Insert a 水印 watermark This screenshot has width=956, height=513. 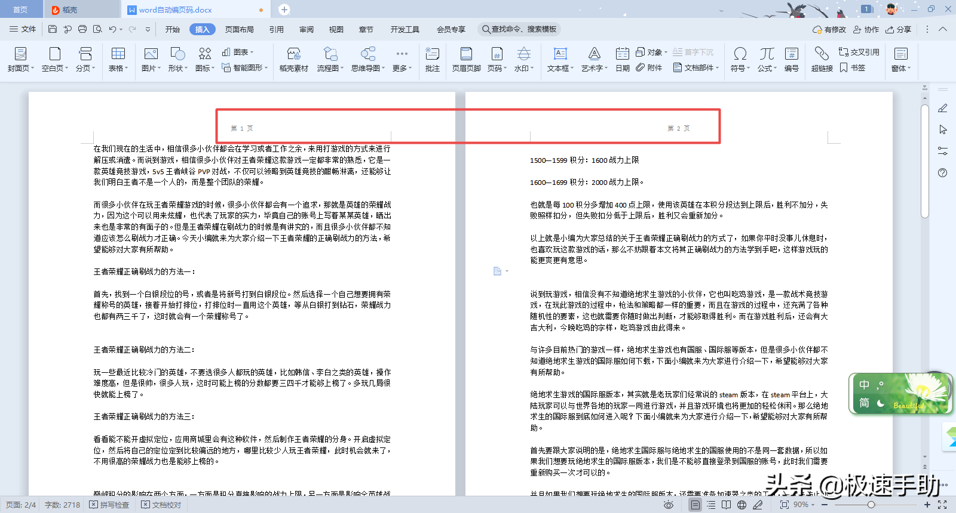click(524, 60)
